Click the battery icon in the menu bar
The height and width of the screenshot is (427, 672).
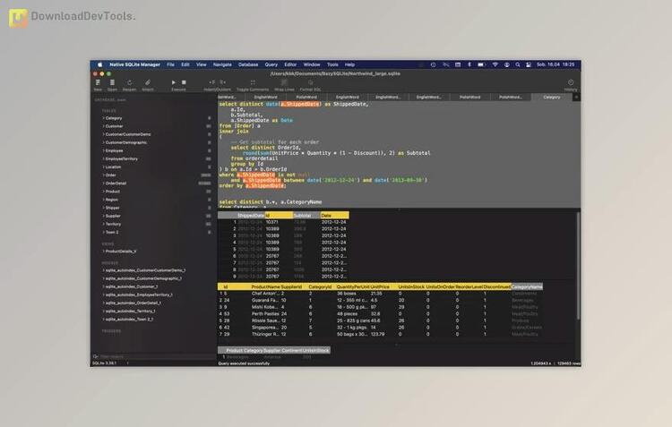click(x=482, y=64)
